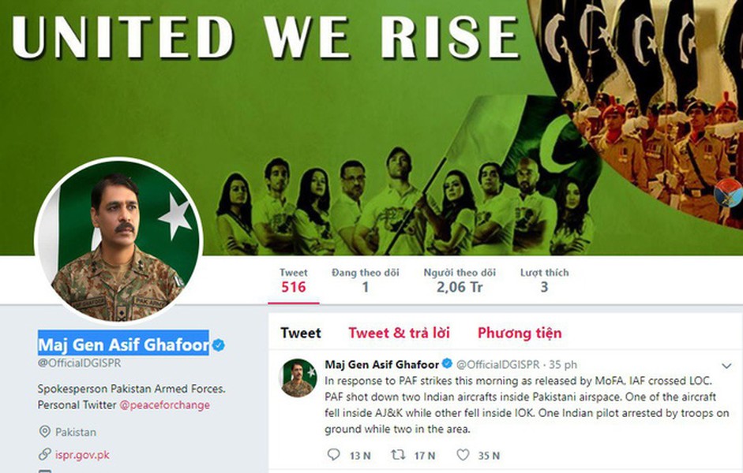Screen dimensions: 743x473
Task: Open the Người theo dõi followers list
Action: point(460,281)
